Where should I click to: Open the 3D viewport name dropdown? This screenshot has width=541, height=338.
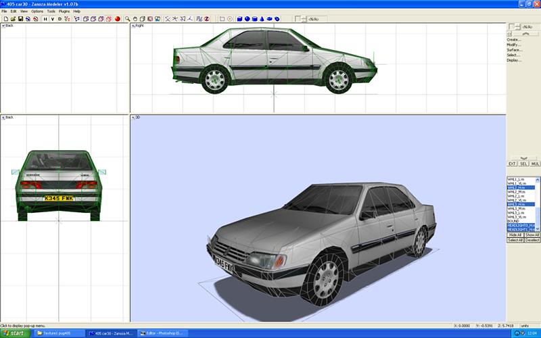coord(137,117)
